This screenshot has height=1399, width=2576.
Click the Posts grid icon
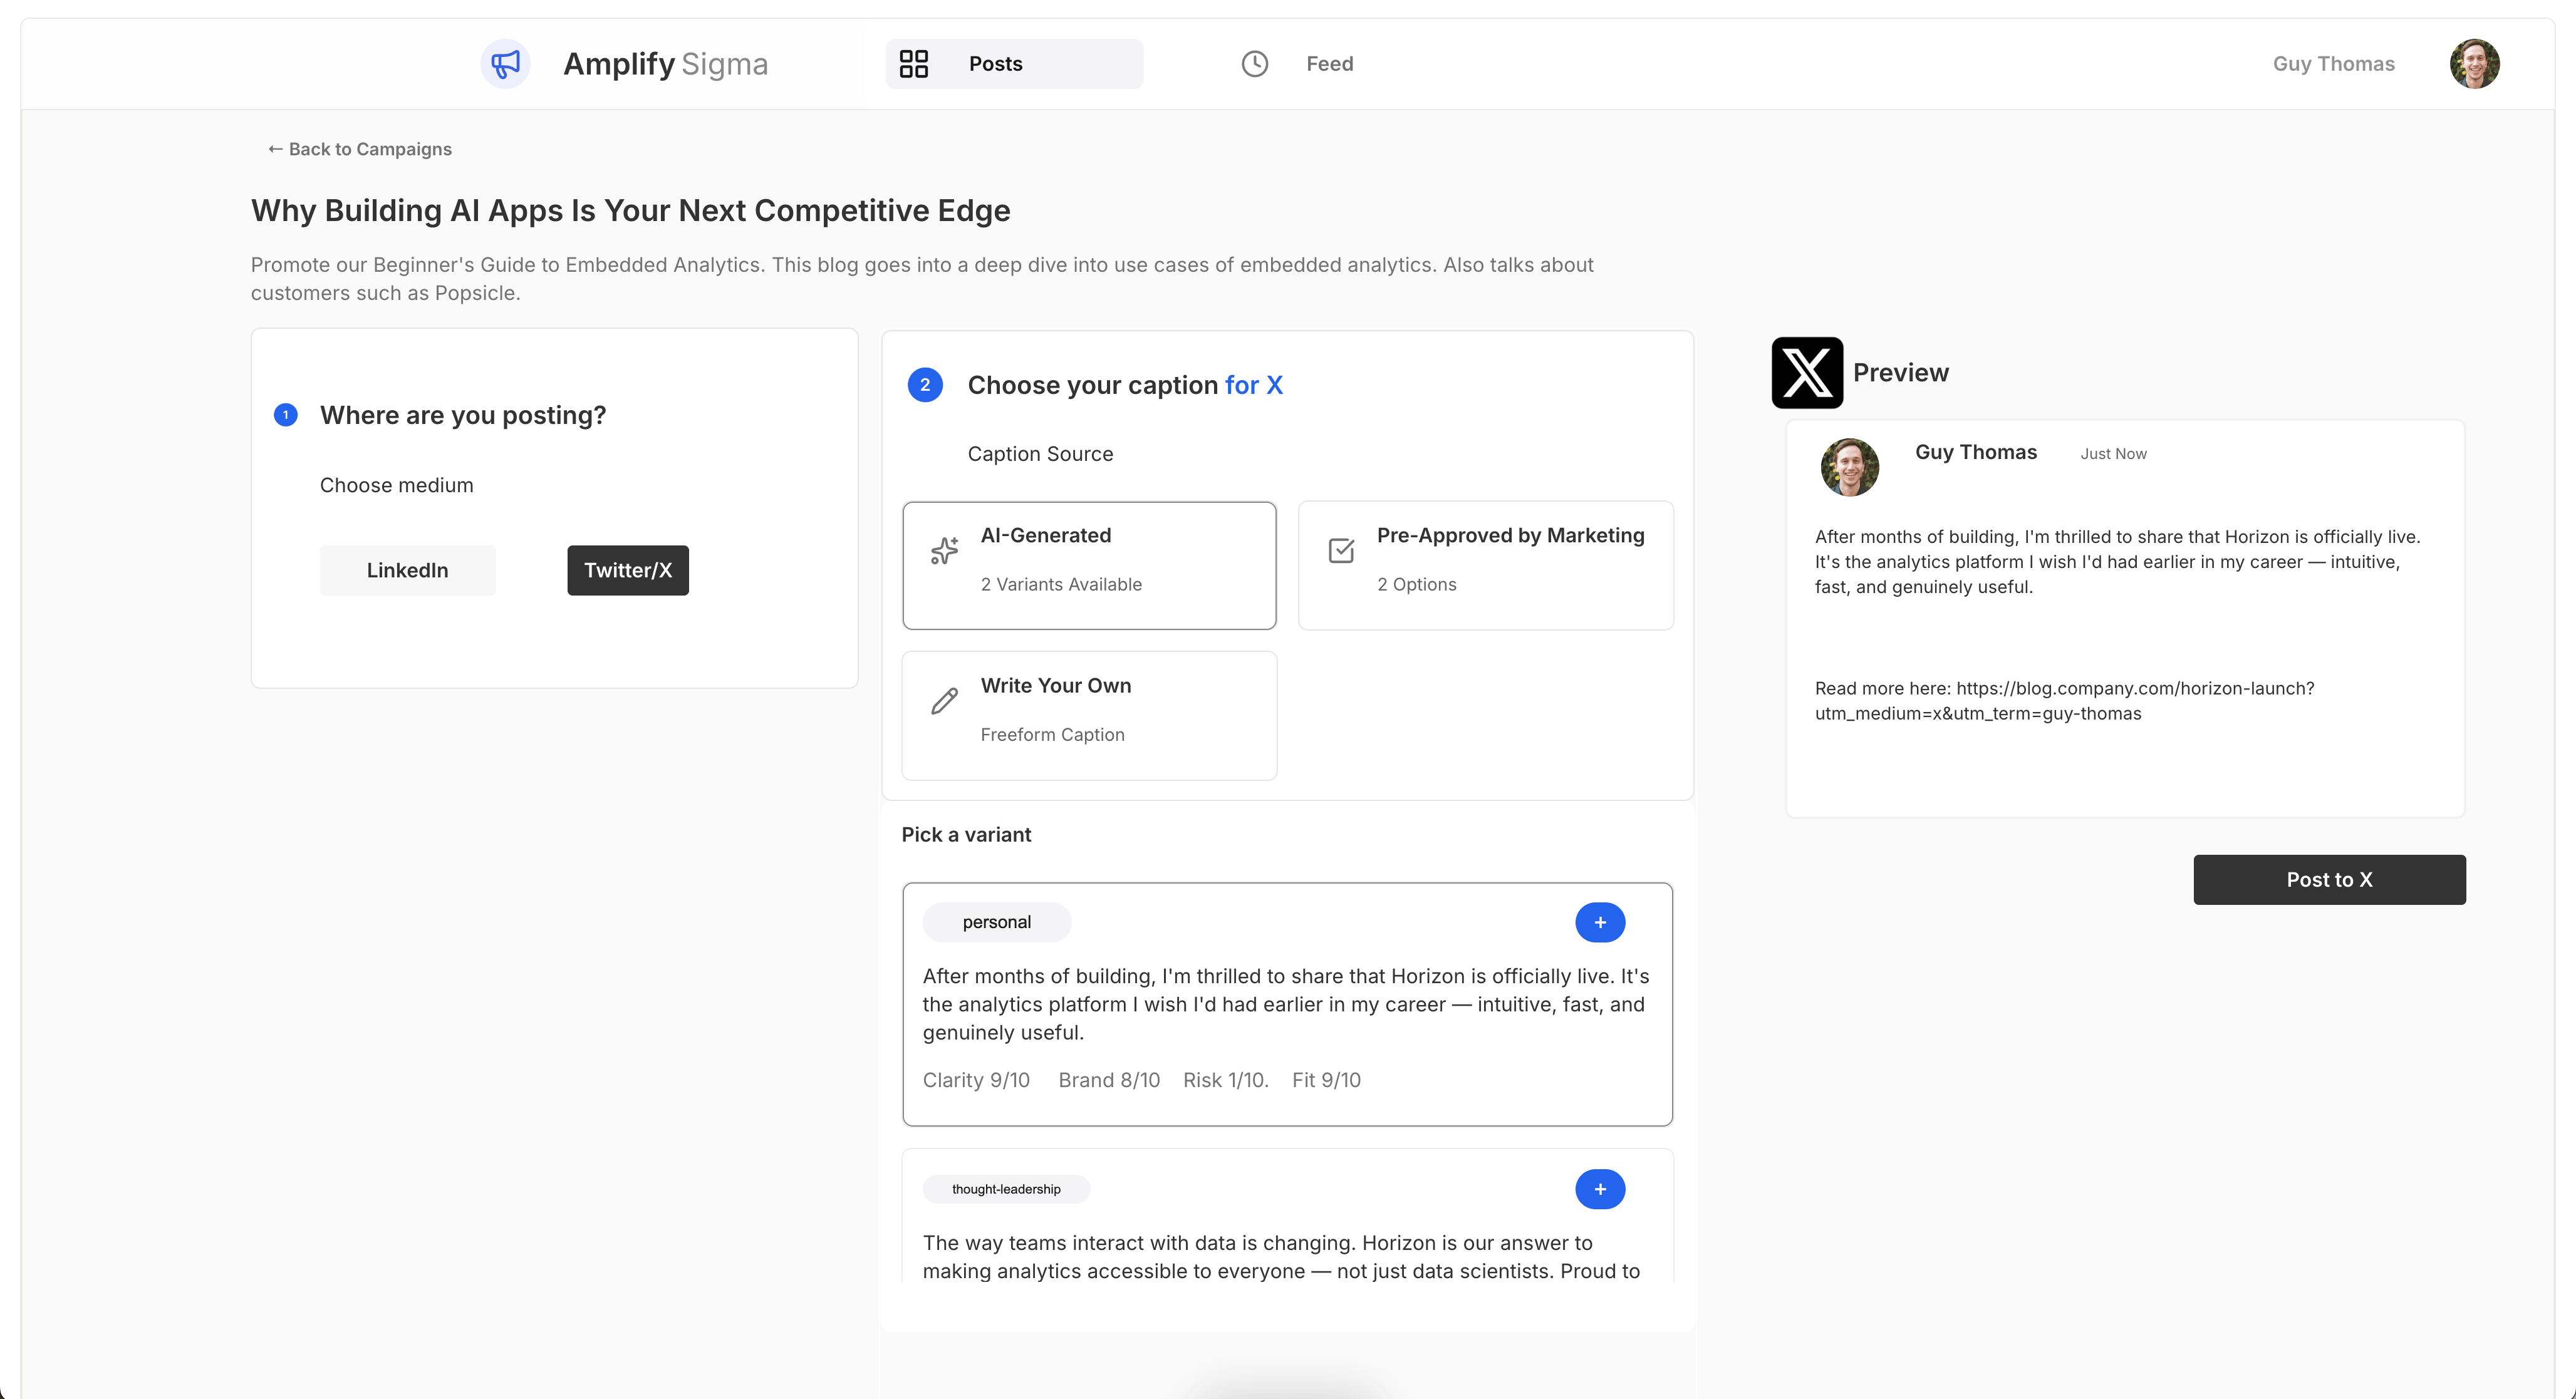coord(913,64)
